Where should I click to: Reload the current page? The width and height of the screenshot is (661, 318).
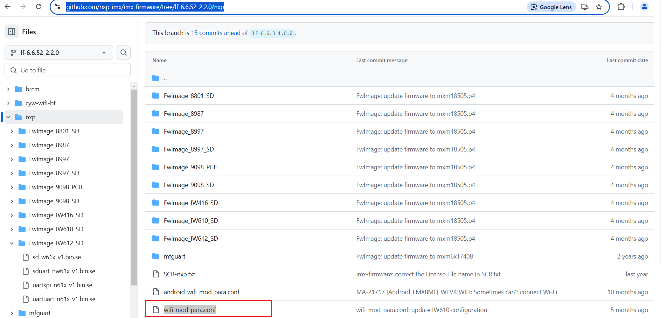(x=39, y=7)
